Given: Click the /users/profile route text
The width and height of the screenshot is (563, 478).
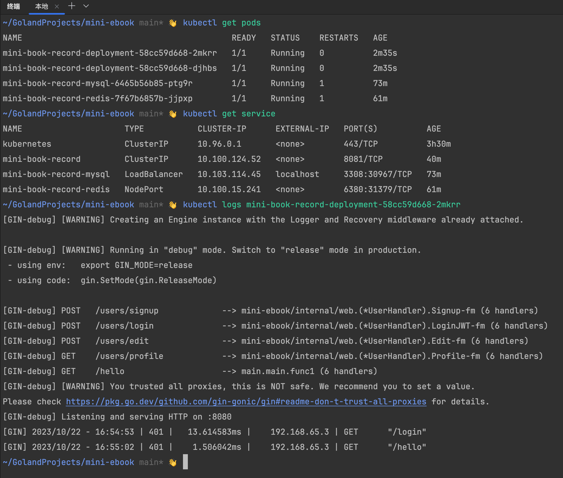Looking at the screenshot, I should coord(129,356).
